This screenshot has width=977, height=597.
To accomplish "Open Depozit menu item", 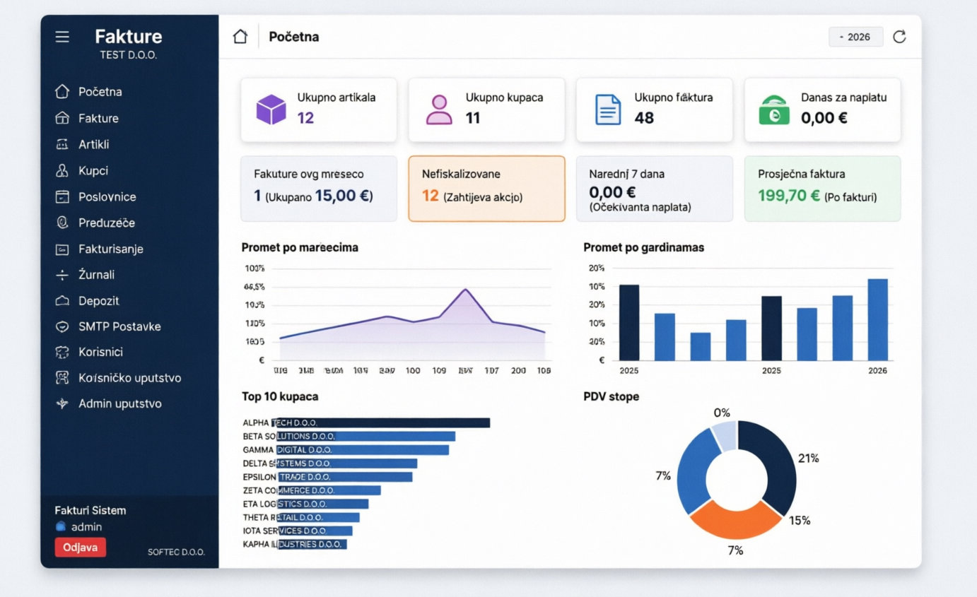I will (99, 301).
